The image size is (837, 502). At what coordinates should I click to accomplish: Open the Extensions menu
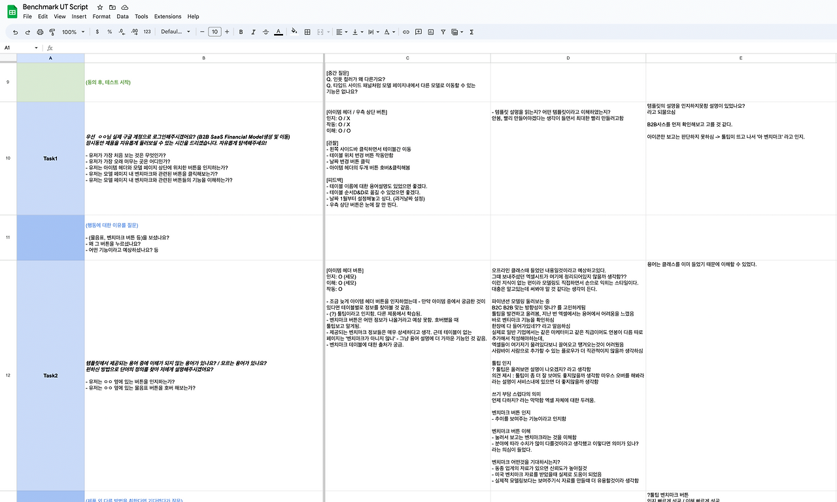pyautogui.click(x=168, y=16)
